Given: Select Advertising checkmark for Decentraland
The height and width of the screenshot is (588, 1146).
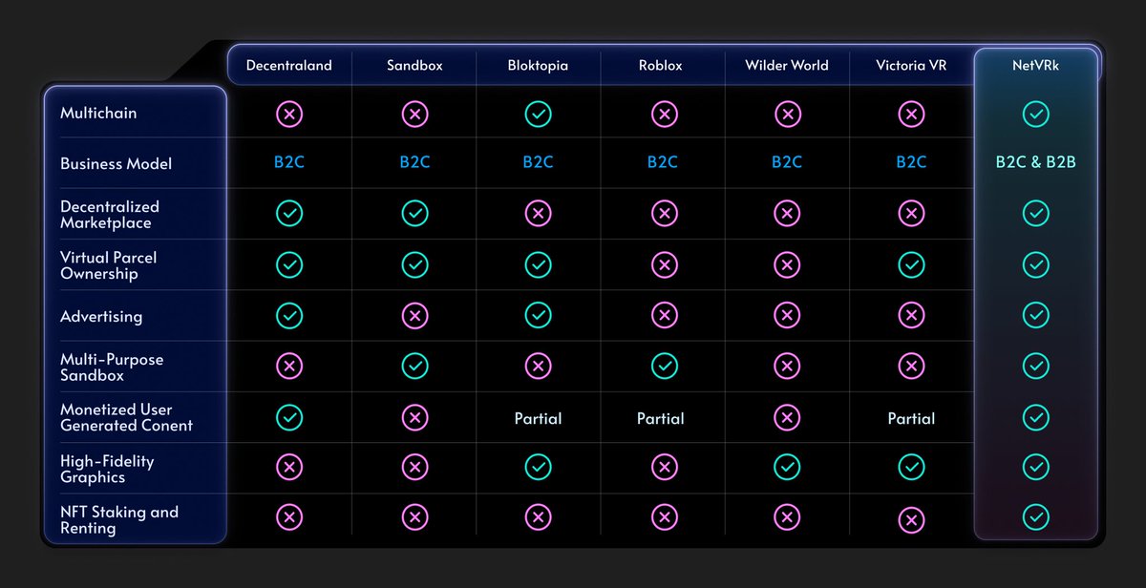Looking at the screenshot, I should 289,315.
